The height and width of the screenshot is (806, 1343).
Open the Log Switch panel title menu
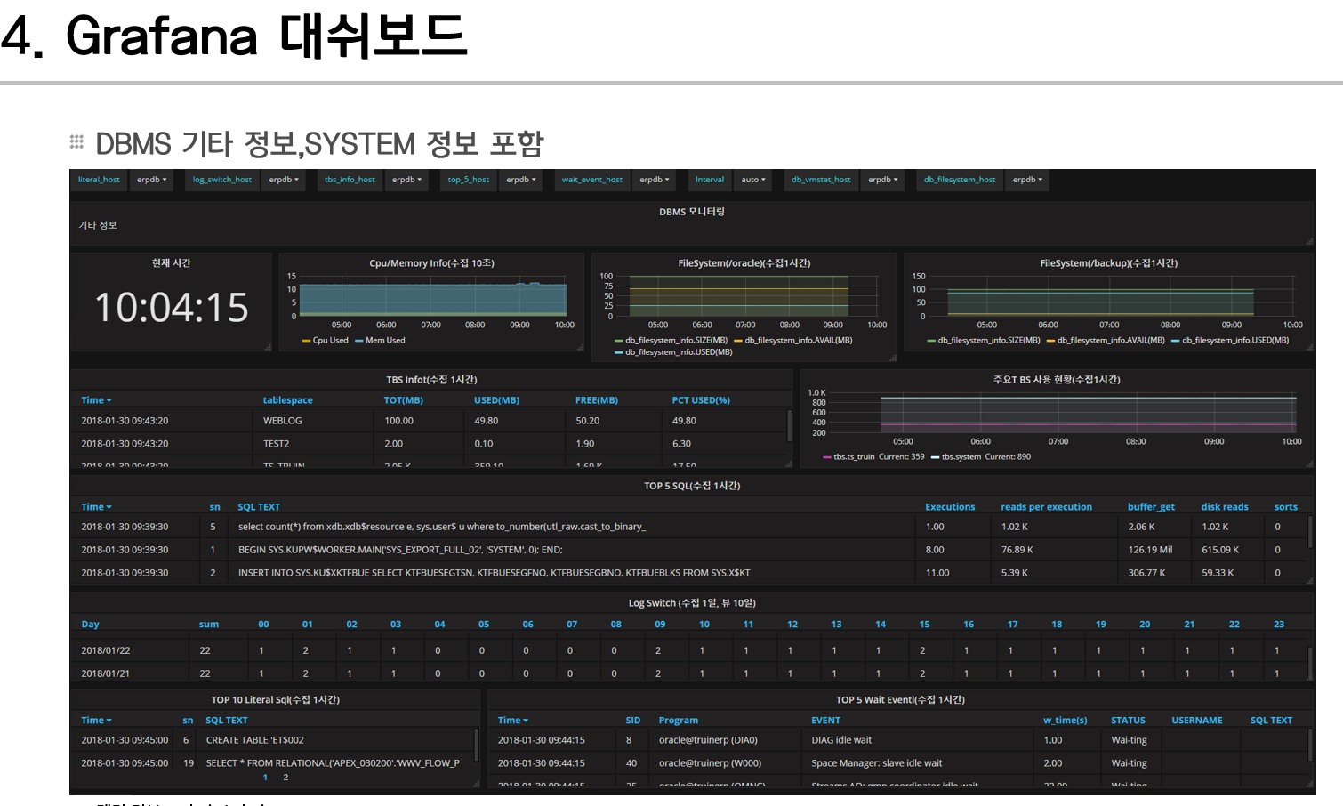point(692,603)
